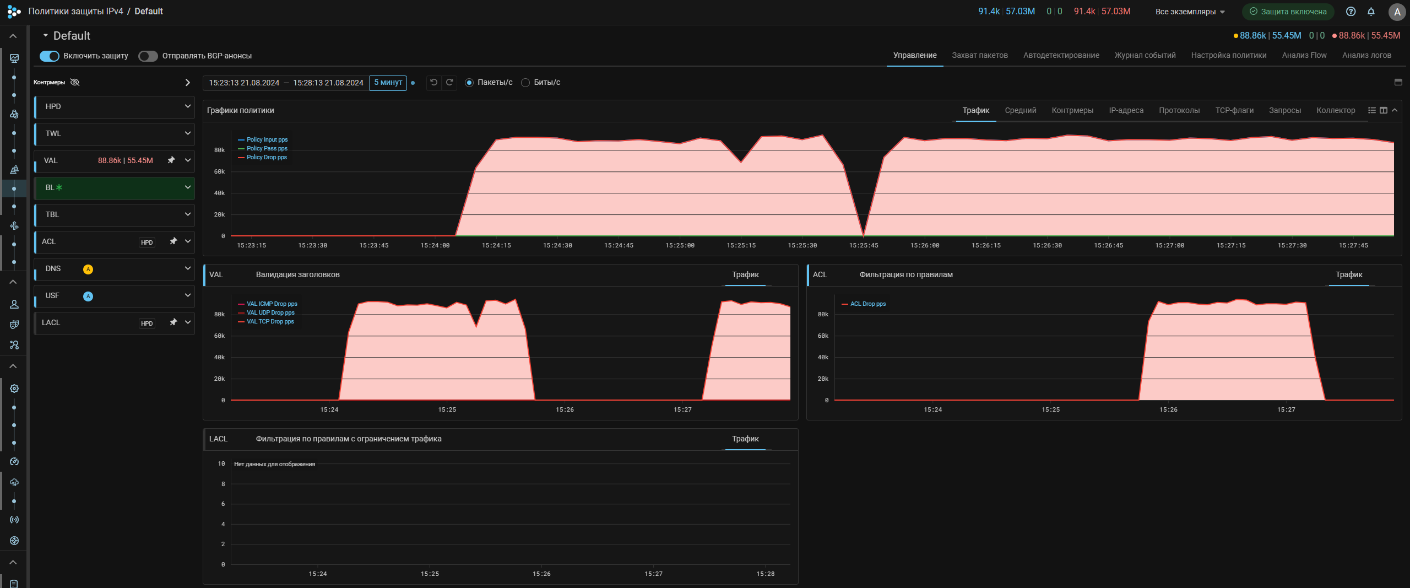
Task: Switch to 'Захват пакетов' tab
Action: coord(979,56)
